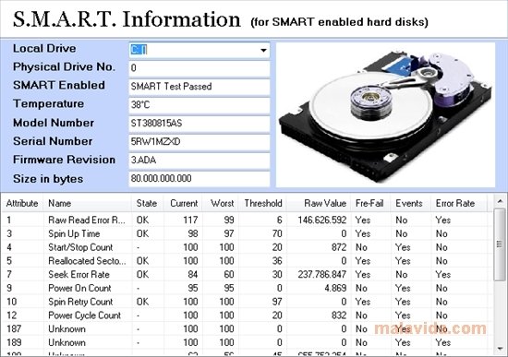Select the Raw Read Error Rate row
This screenshot has width=508, height=357.
[x=248, y=220]
